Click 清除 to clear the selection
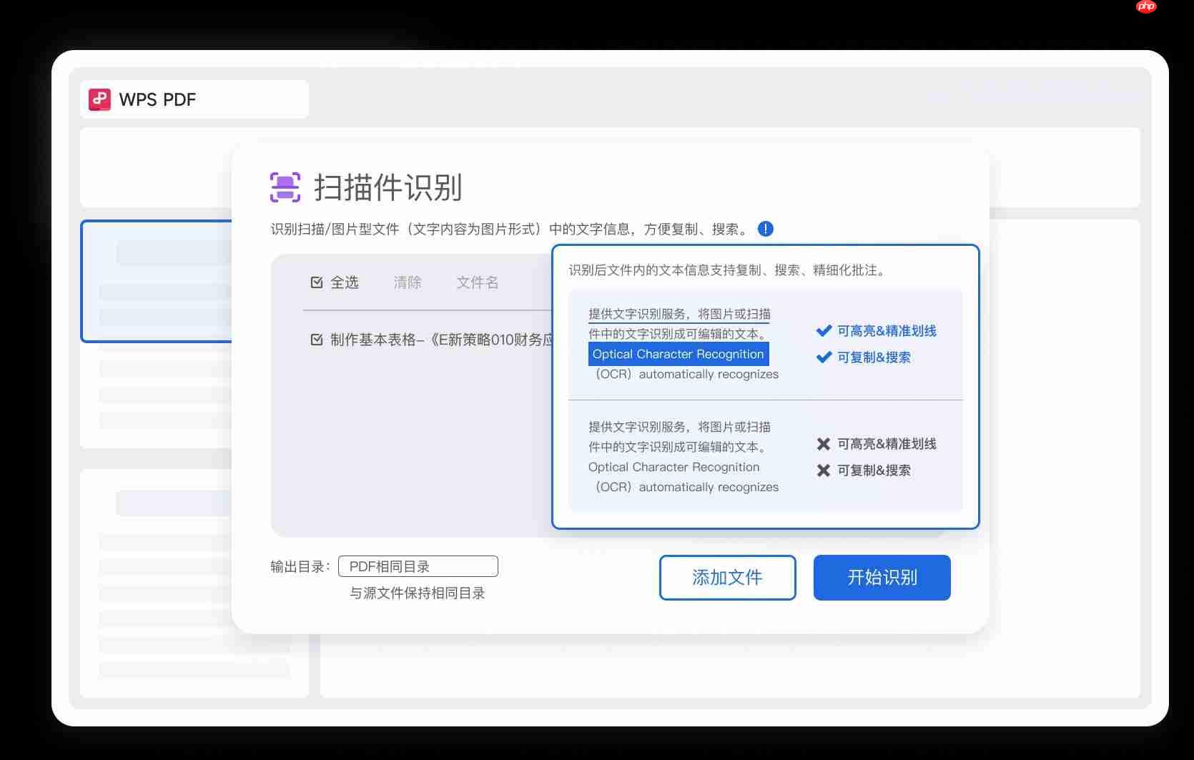Image resolution: width=1194 pixels, height=760 pixels. click(x=407, y=282)
